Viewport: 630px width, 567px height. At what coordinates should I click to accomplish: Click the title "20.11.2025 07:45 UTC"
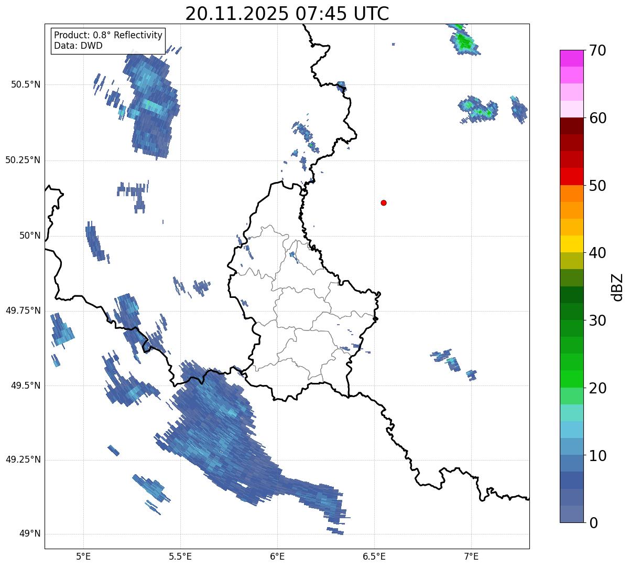point(287,13)
